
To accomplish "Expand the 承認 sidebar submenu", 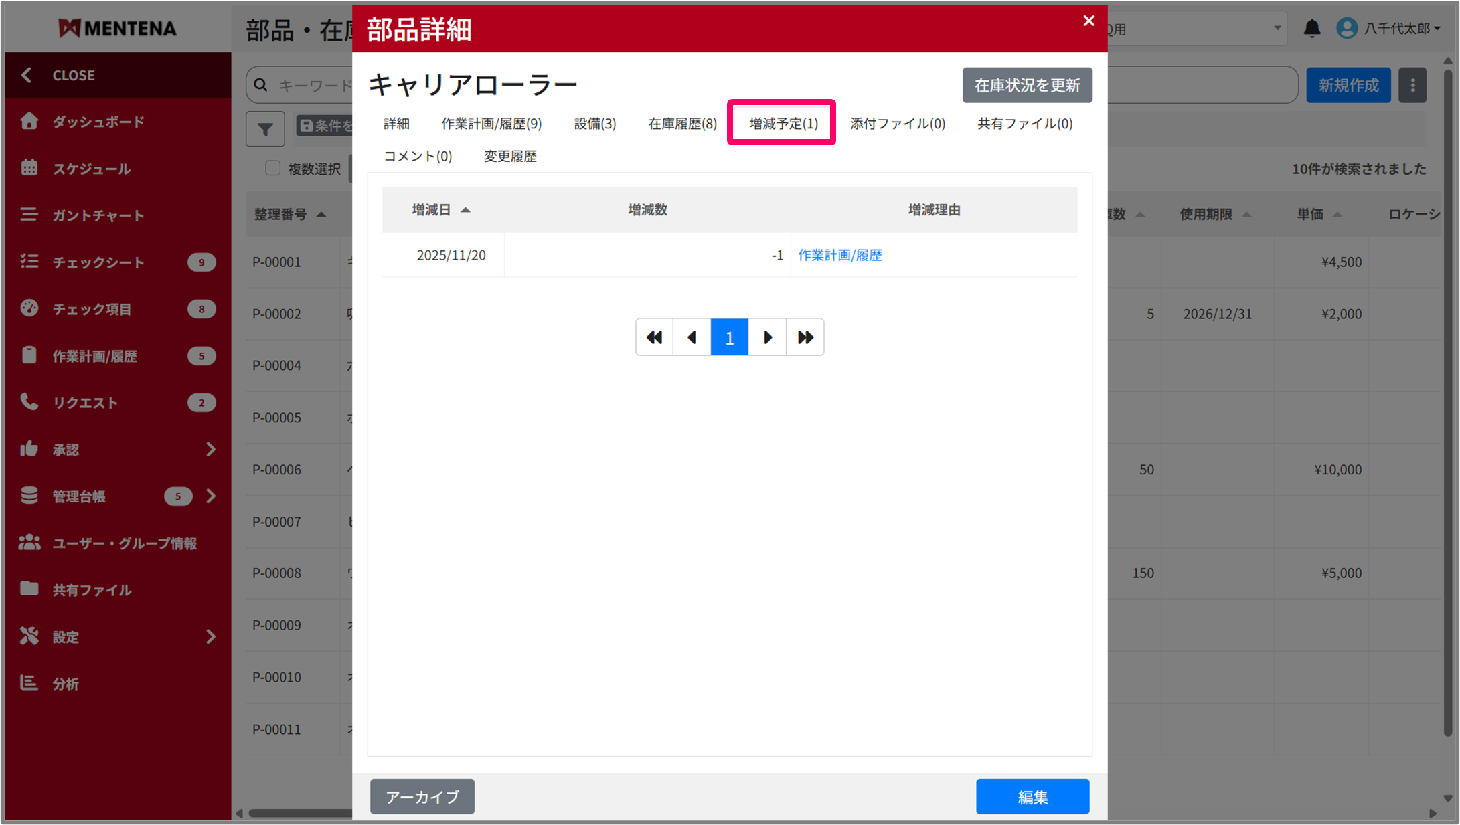I will (x=211, y=449).
